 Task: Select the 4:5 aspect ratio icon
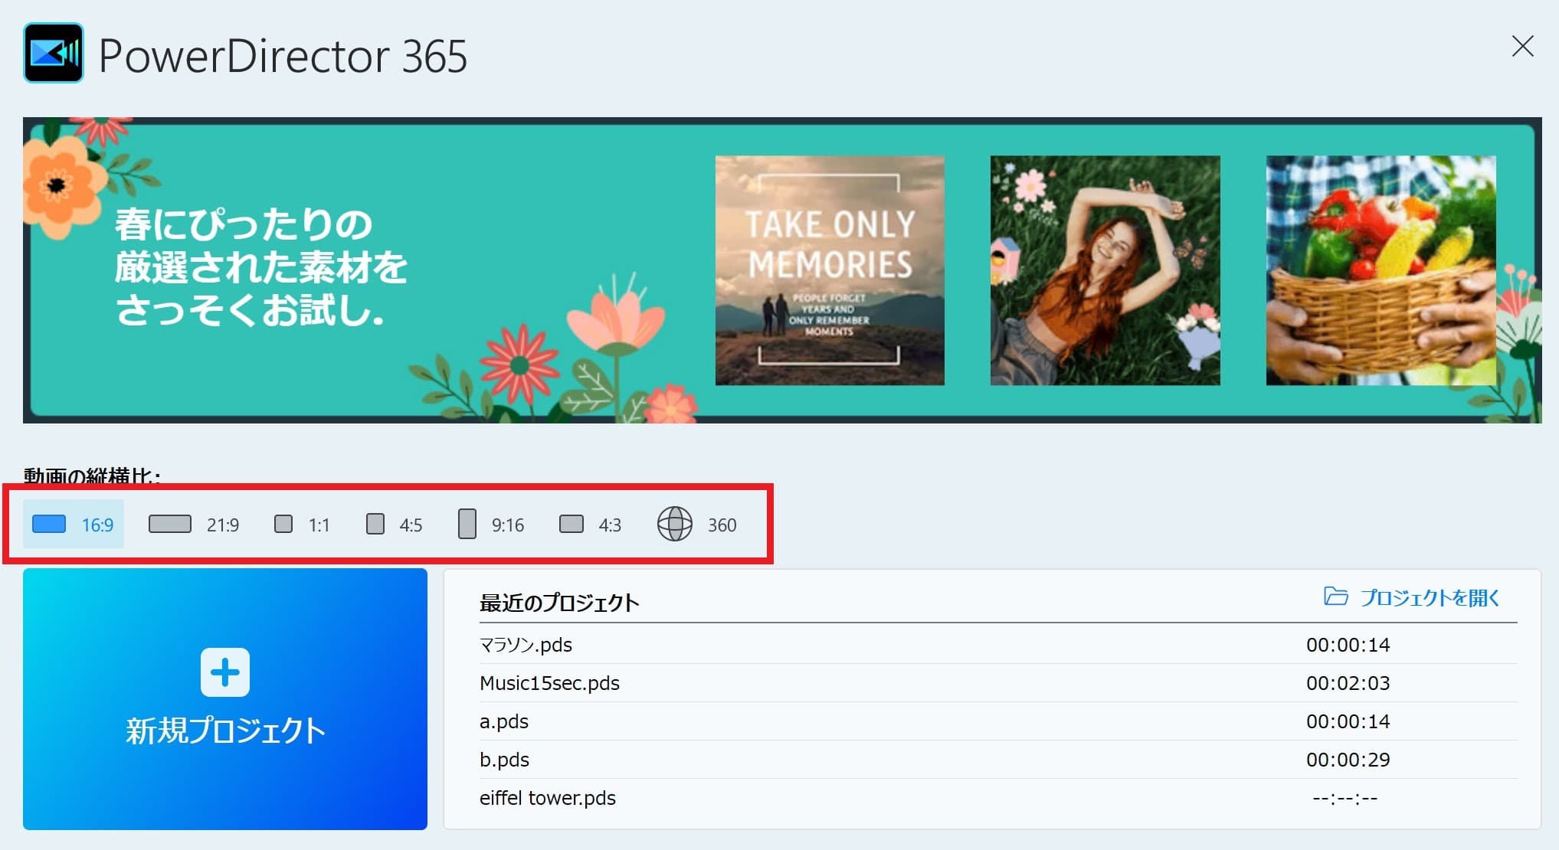[375, 525]
